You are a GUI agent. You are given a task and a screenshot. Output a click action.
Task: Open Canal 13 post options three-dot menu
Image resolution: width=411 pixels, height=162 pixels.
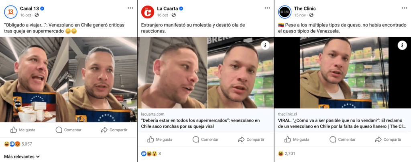point(130,8)
